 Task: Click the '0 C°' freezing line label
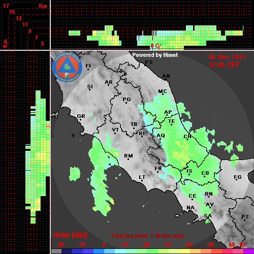[x=156, y=46]
